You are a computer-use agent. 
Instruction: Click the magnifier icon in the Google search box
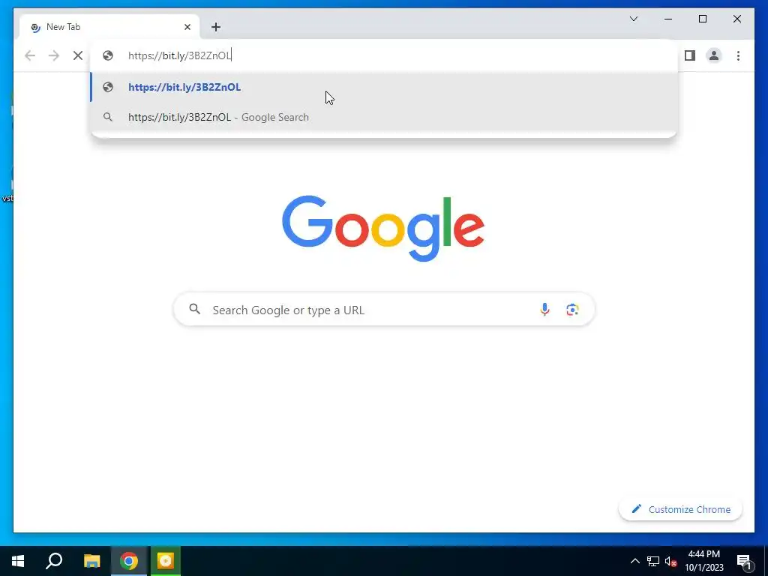click(195, 309)
